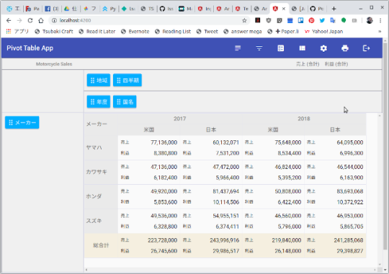
Task: Select the メーカー row field chip
Action: click(22, 122)
